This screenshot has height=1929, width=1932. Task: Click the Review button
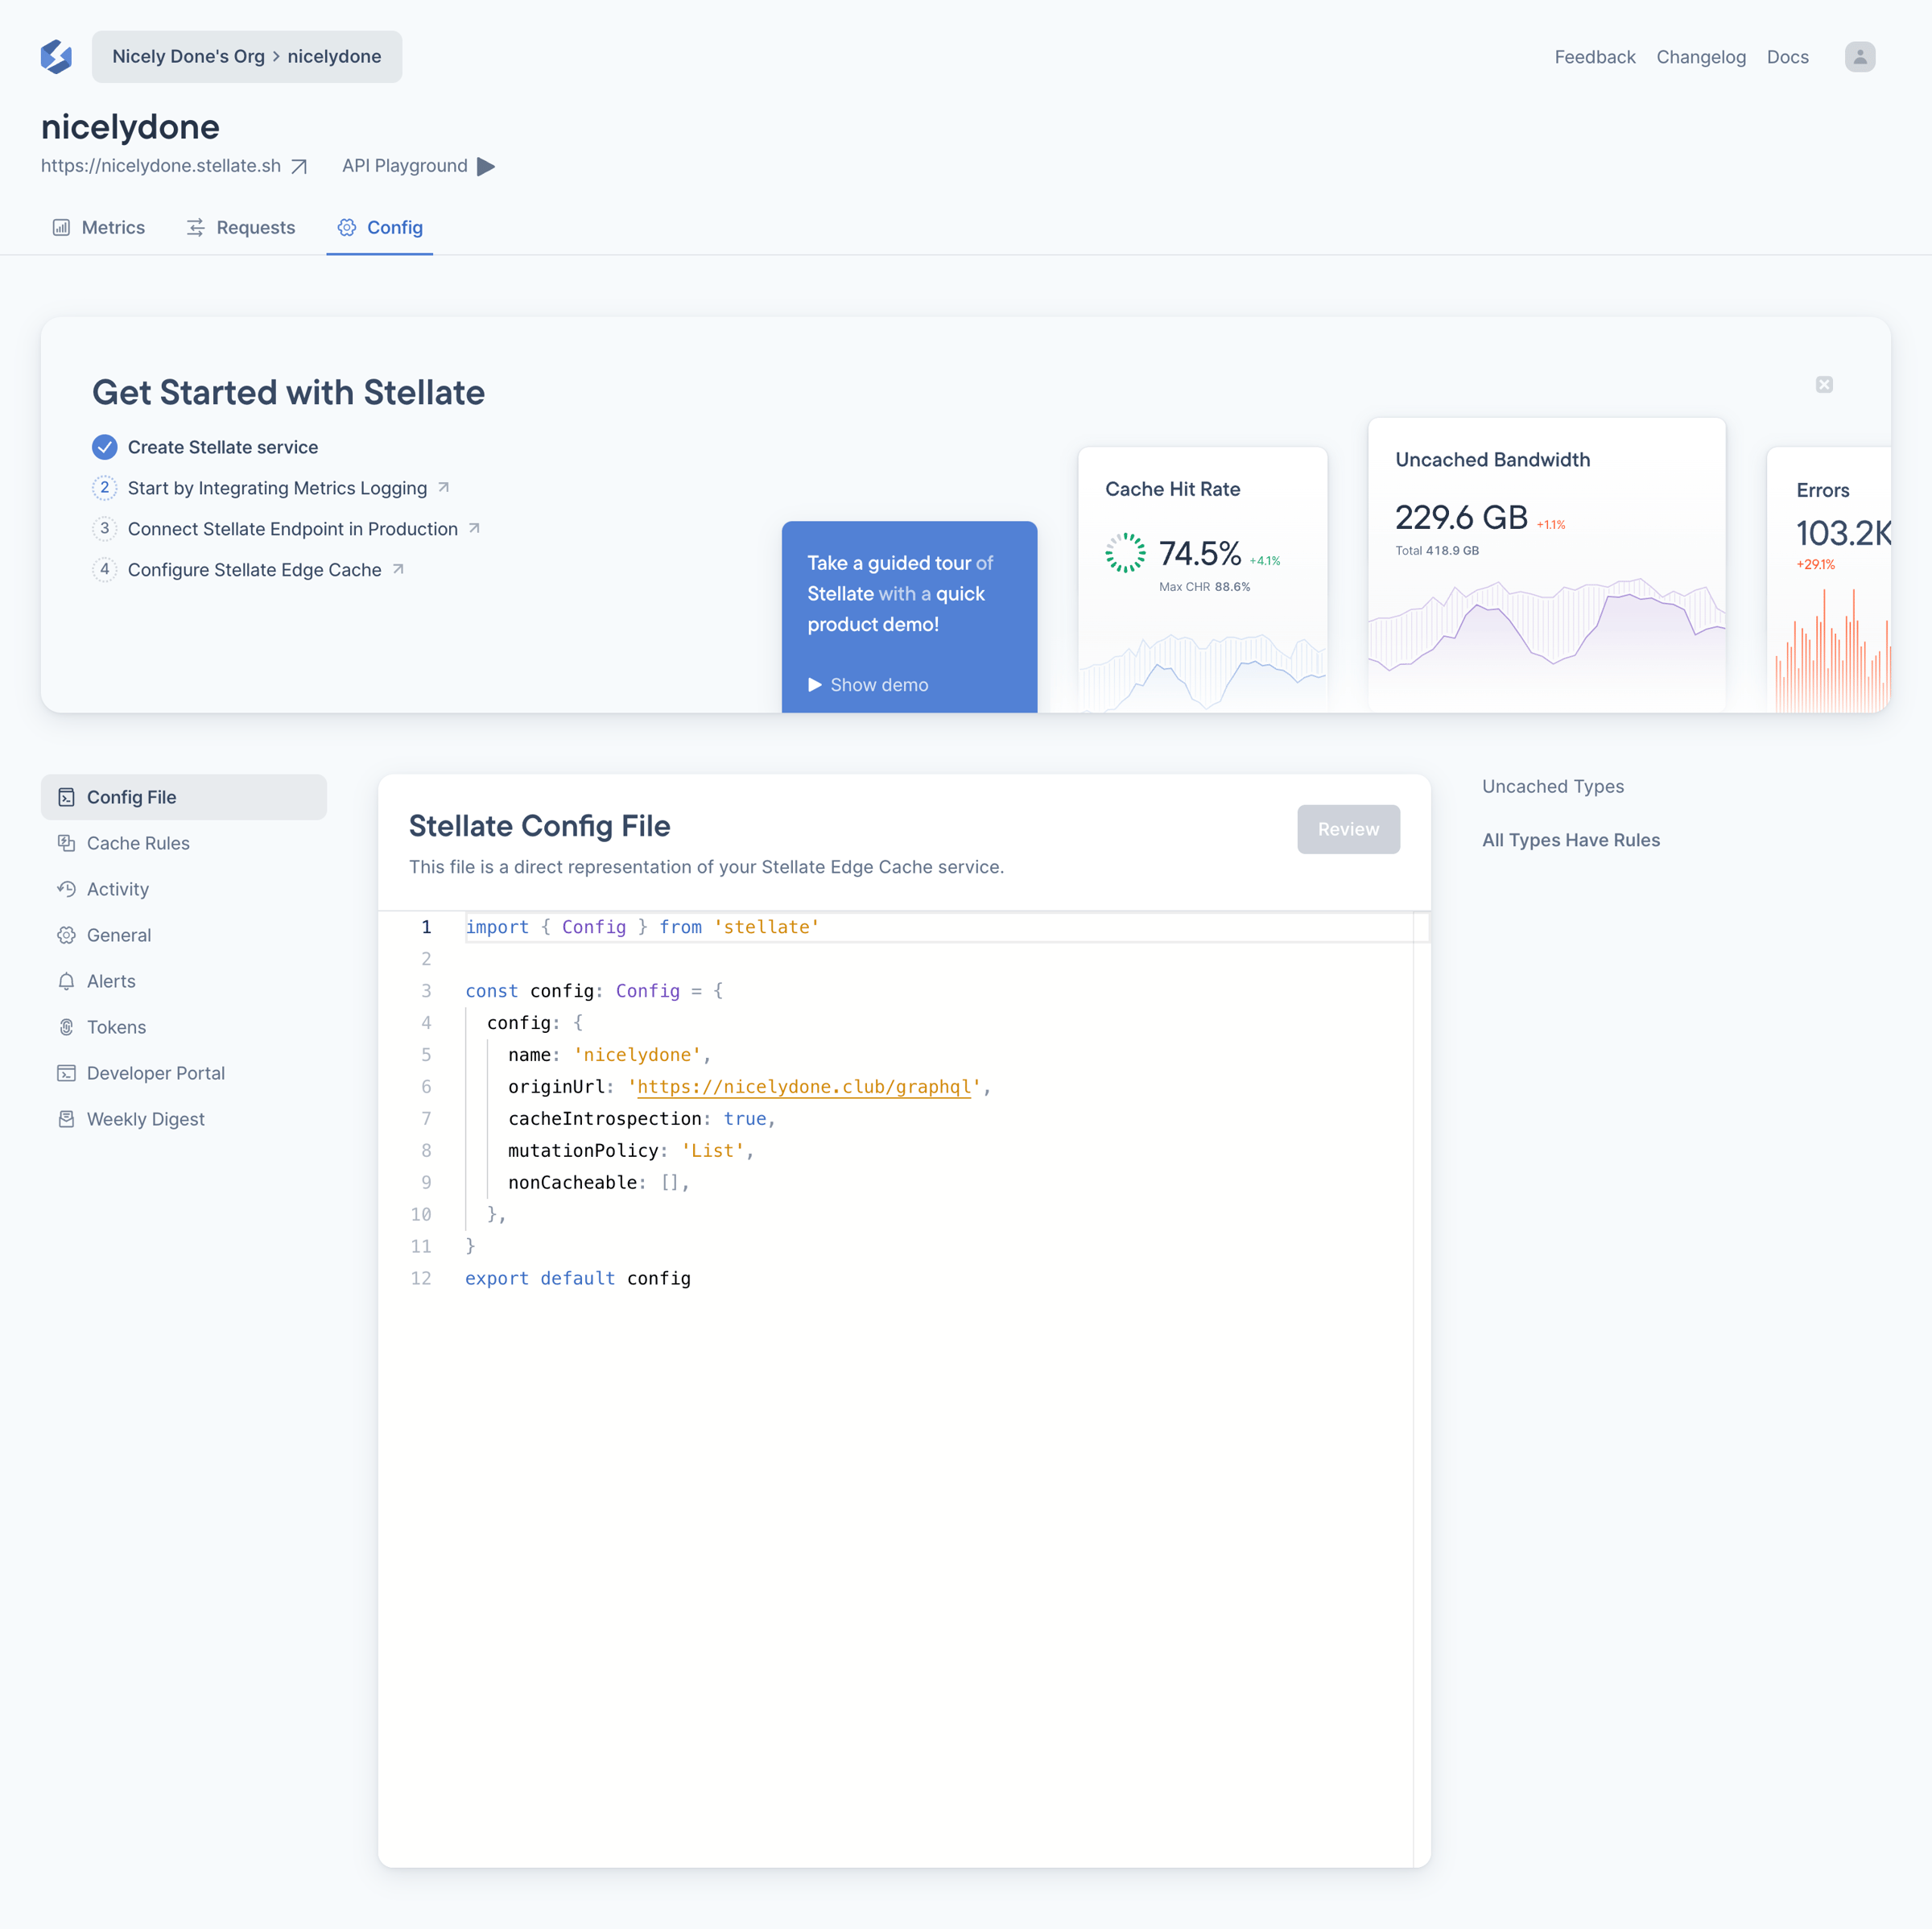tap(1348, 829)
